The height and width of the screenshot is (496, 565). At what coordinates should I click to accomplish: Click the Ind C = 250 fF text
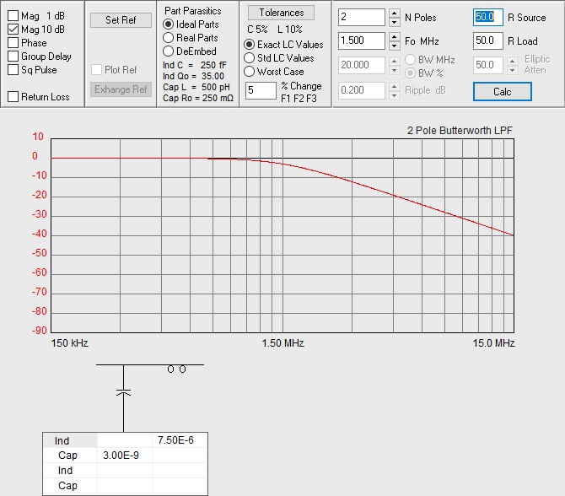click(195, 65)
